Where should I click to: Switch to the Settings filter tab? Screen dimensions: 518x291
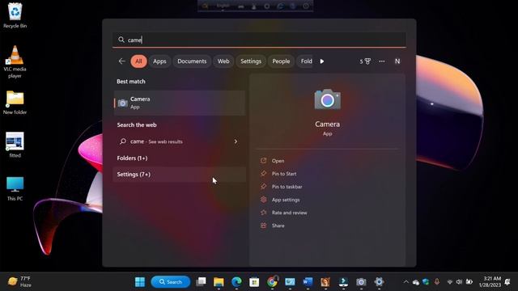tap(251, 61)
